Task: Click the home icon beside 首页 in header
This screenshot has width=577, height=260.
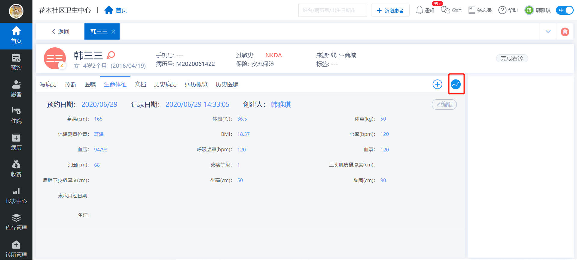Action: [x=108, y=10]
